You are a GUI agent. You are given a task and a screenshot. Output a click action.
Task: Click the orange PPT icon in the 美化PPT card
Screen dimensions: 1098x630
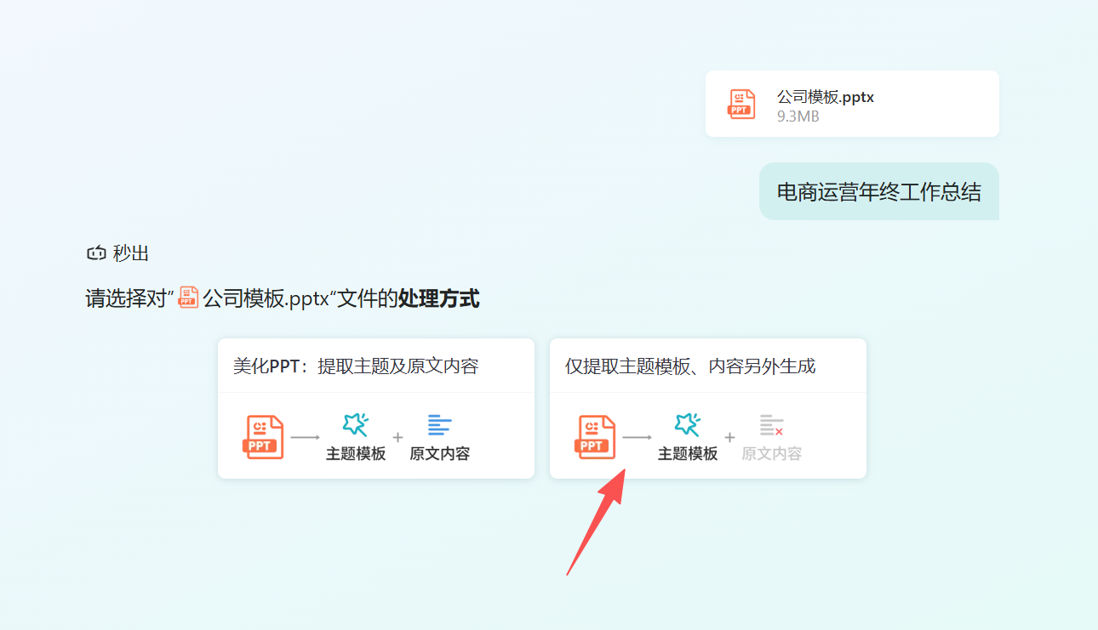[x=265, y=437]
